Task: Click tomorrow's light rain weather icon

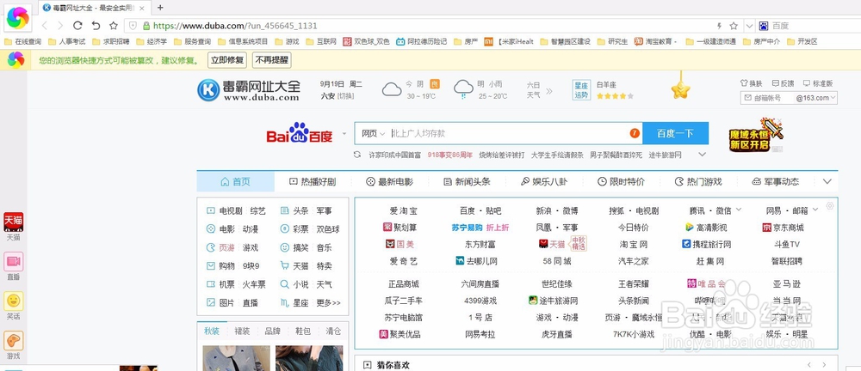Action: [x=463, y=88]
